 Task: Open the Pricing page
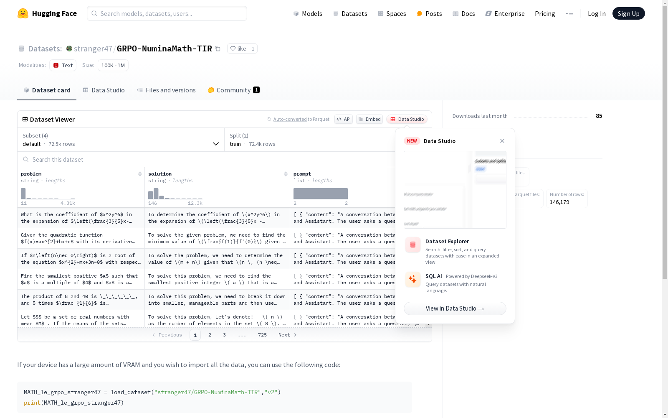pos(545,13)
